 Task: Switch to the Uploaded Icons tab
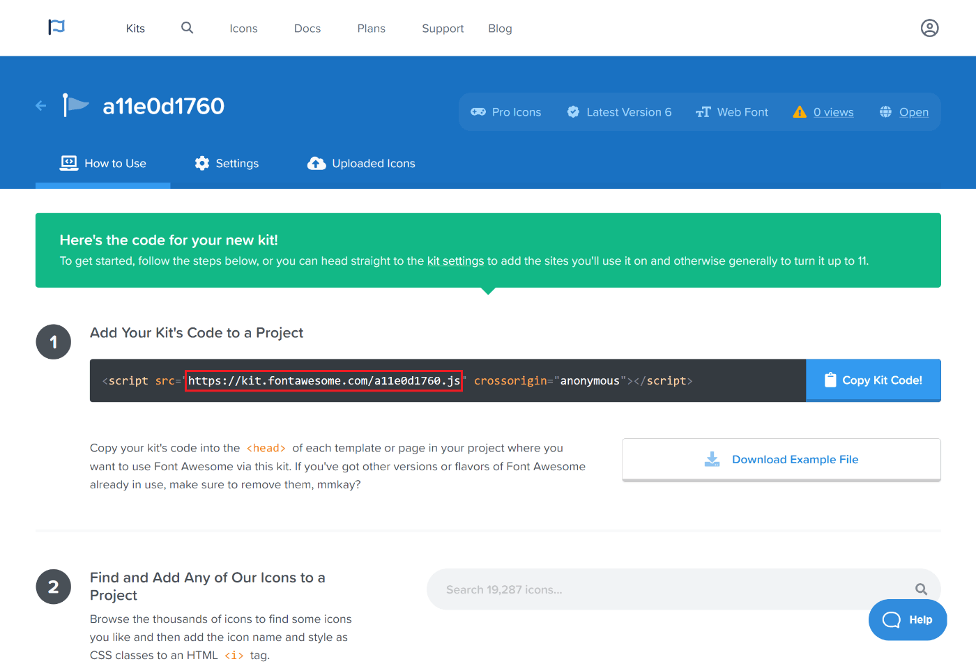361,163
